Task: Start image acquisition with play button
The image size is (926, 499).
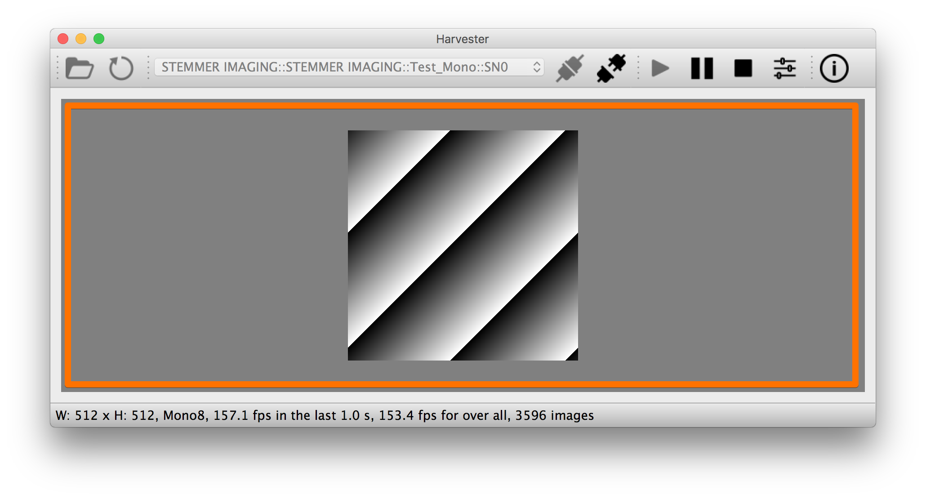Action: 660,68
